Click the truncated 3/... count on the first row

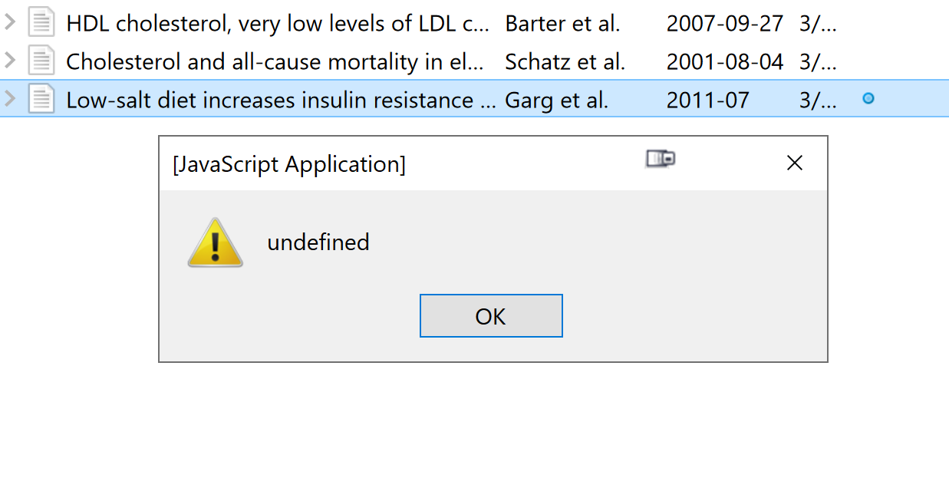pos(816,24)
